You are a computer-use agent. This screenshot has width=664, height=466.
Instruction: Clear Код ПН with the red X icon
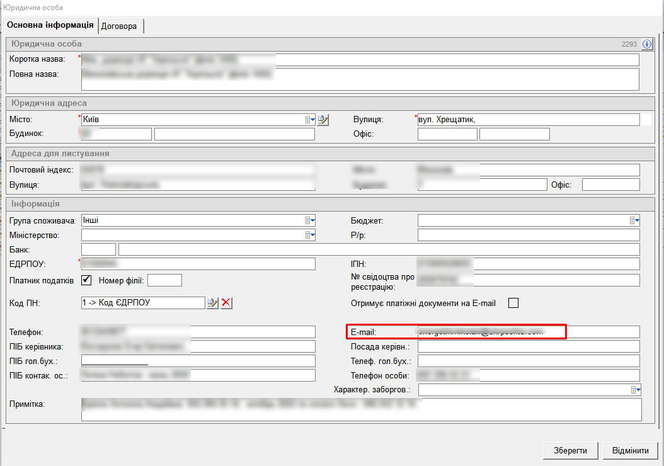click(226, 303)
